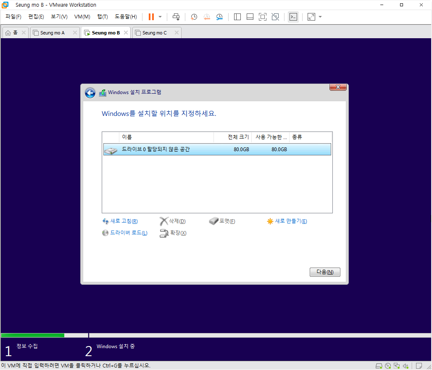The image size is (432, 370).
Task: Click the 삭제(D) option
Action: click(173, 221)
